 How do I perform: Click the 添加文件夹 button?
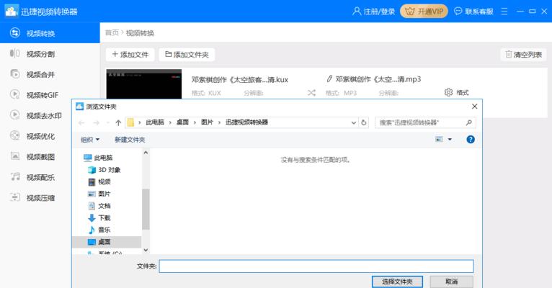(x=187, y=55)
